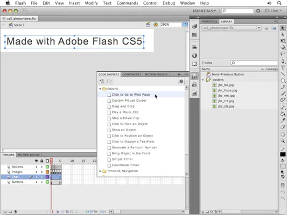287x215 pixels.
Task: Toggle lock all layers padlock icon
Action: pyautogui.click(x=42, y=161)
